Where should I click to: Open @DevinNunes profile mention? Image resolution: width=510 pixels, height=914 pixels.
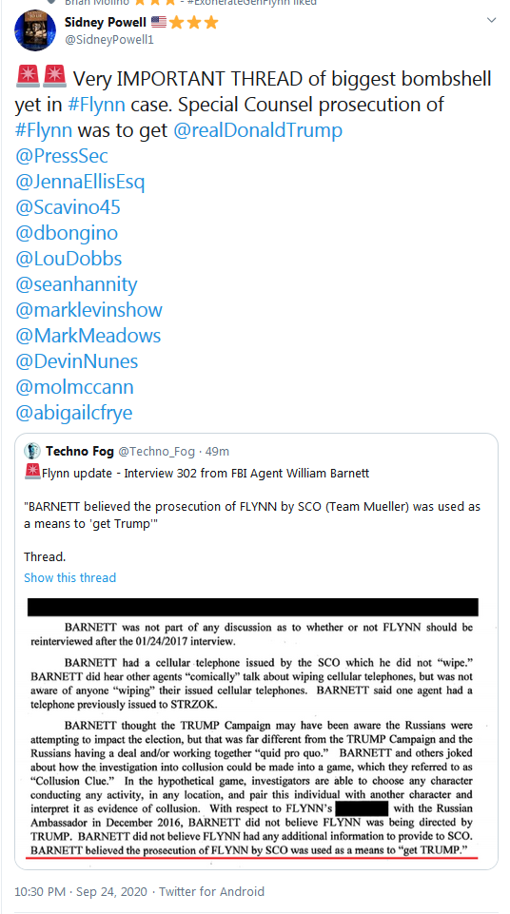pos(76,360)
